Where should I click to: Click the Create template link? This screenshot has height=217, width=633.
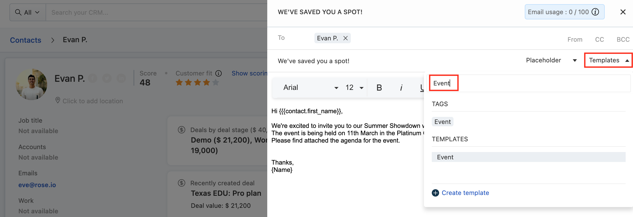pos(465,193)
